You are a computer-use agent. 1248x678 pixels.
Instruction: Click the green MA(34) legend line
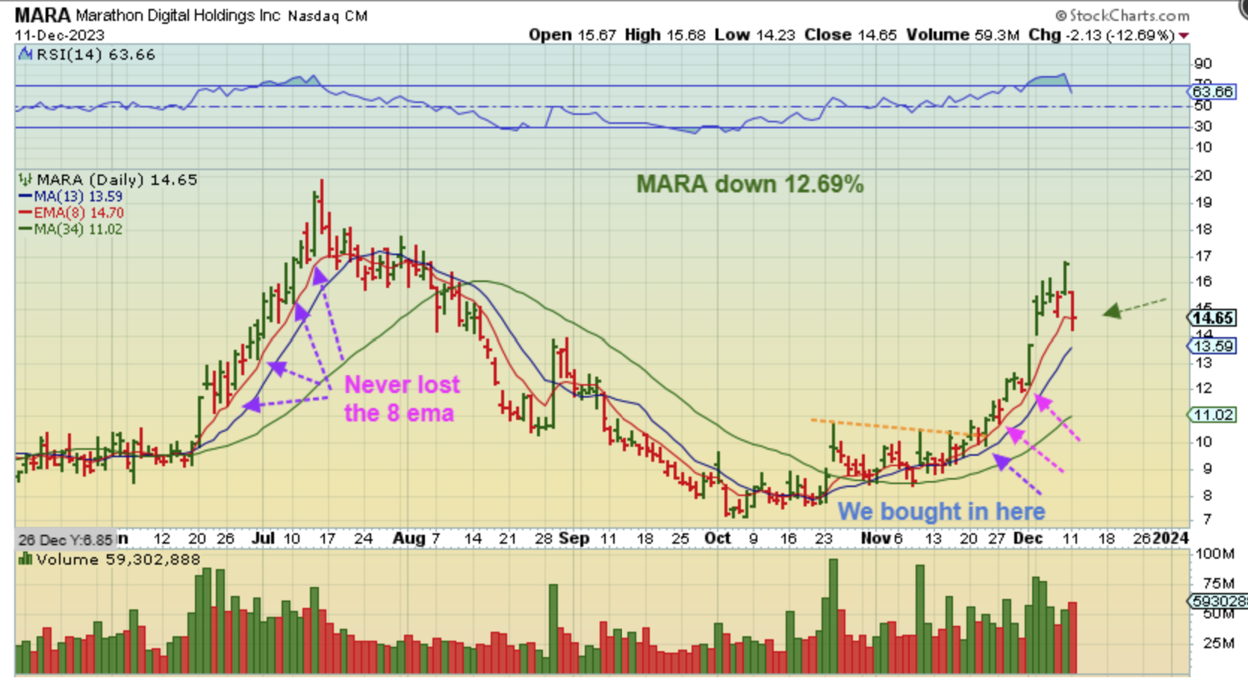[x=25, y=230]
